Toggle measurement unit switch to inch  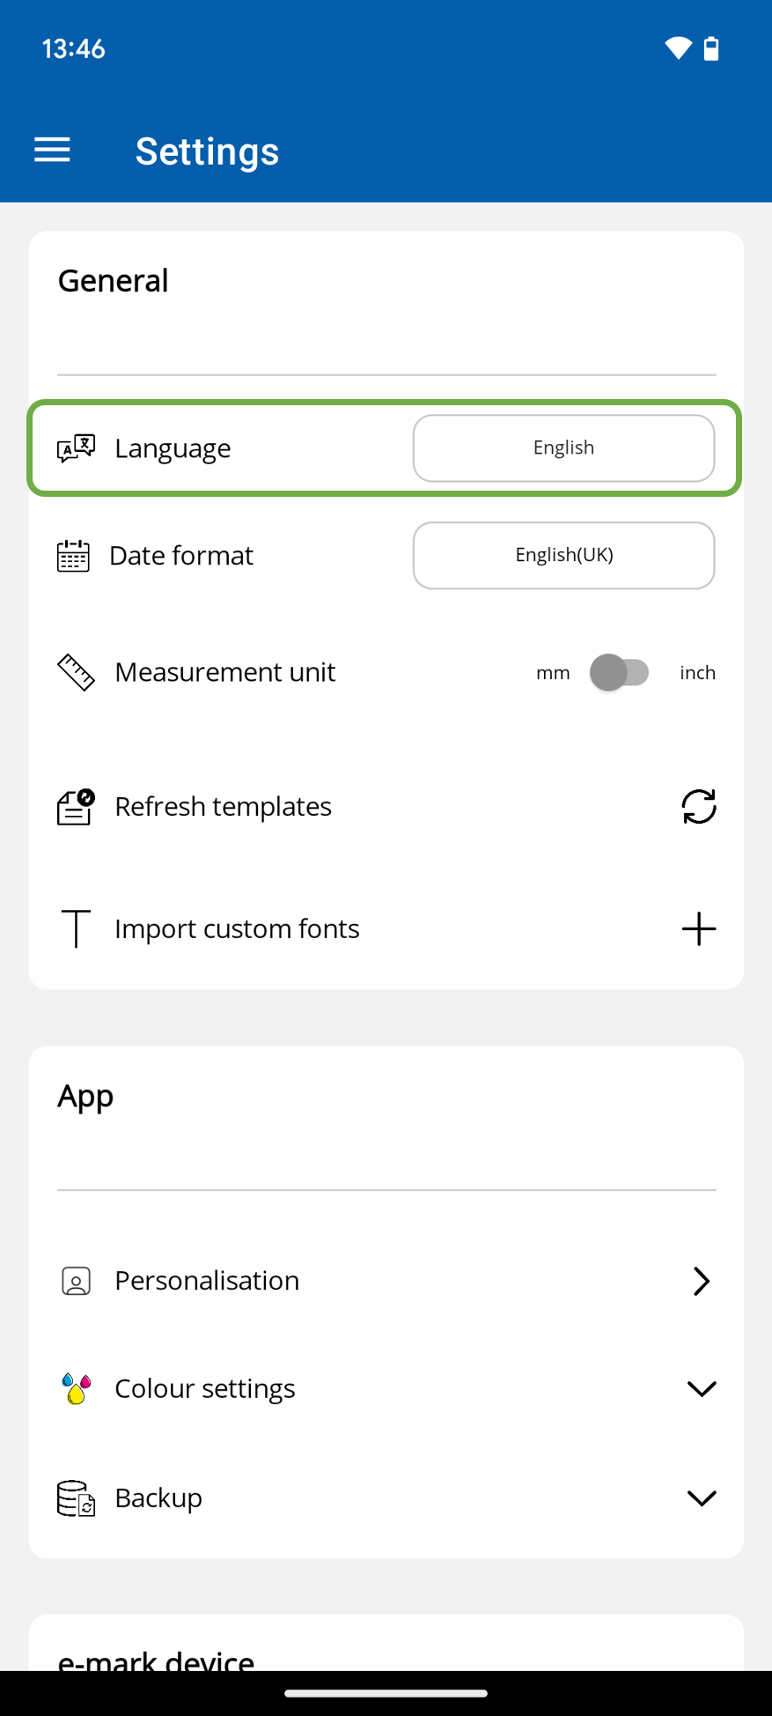(x=620, y=672)
